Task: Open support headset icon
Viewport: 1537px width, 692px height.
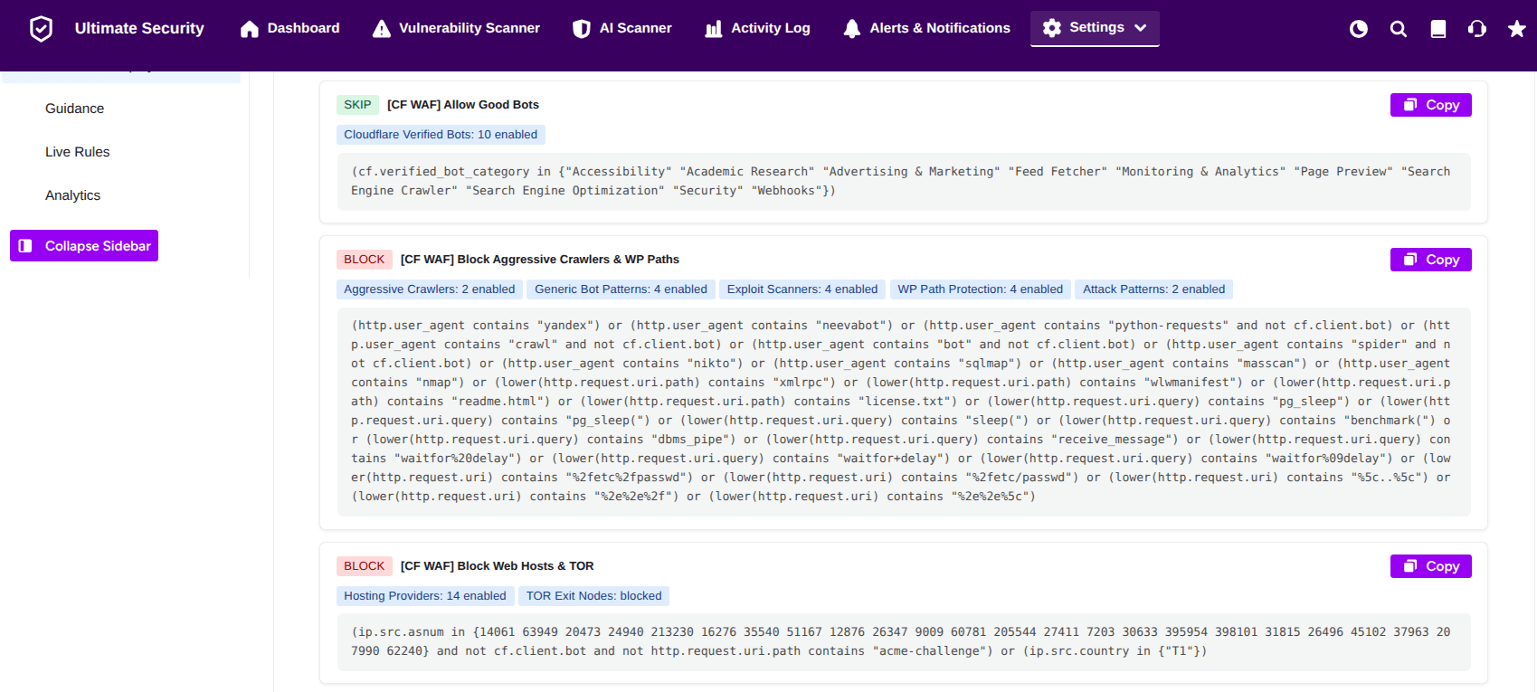Action: click(1477, 29)
